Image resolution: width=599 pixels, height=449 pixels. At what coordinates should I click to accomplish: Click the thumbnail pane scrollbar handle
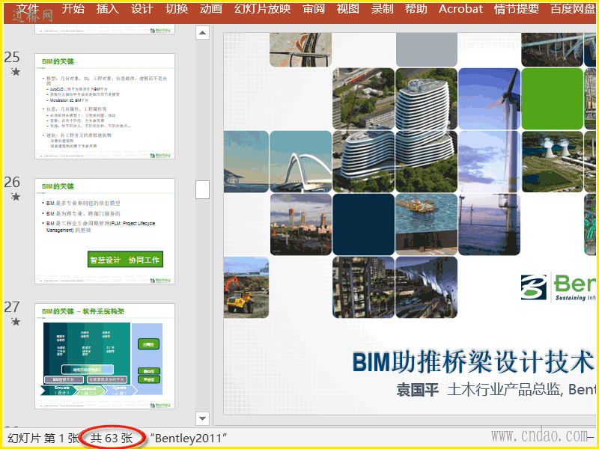[202, 189]
